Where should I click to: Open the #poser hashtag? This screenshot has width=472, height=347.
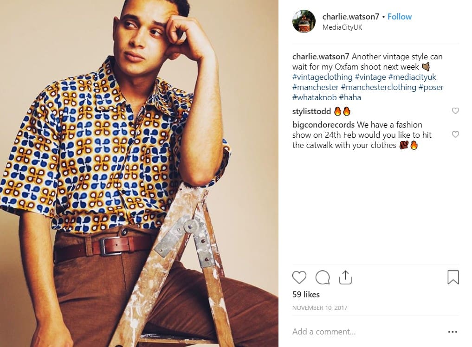click(431, 87)
